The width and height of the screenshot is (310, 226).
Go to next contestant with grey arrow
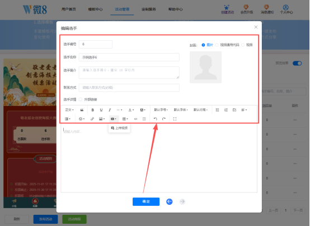(182, 201)
